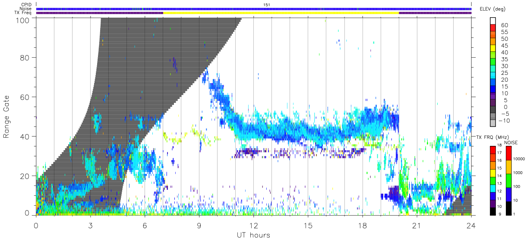Viewport: 530px width, 244px height.
Task: Click the Noise row label
Action: [x=26, y=9]
